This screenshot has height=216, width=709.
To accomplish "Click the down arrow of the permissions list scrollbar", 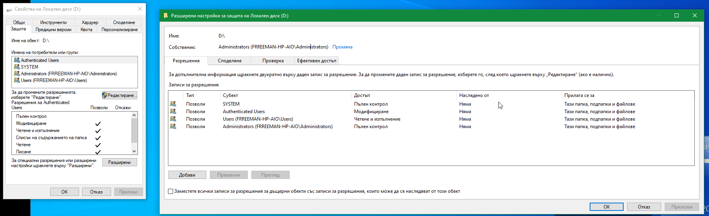I will click(x=134, y=151).
